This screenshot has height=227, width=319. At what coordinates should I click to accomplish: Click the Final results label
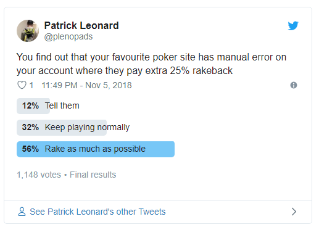pyautogui.click(x=93, y=175)
